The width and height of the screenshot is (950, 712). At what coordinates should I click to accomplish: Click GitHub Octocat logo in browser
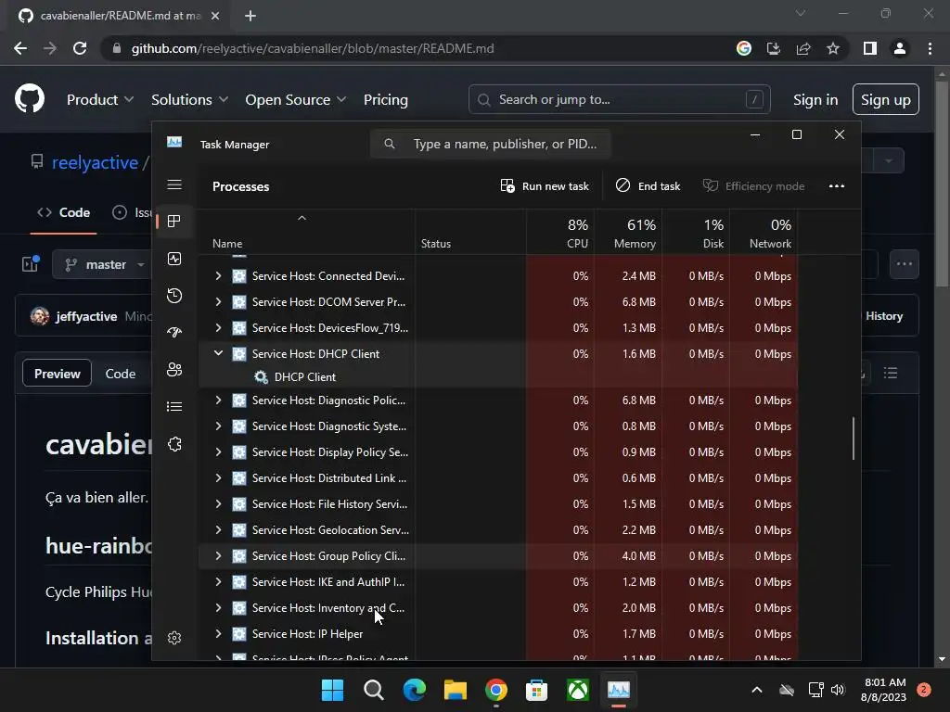[30, 99]
